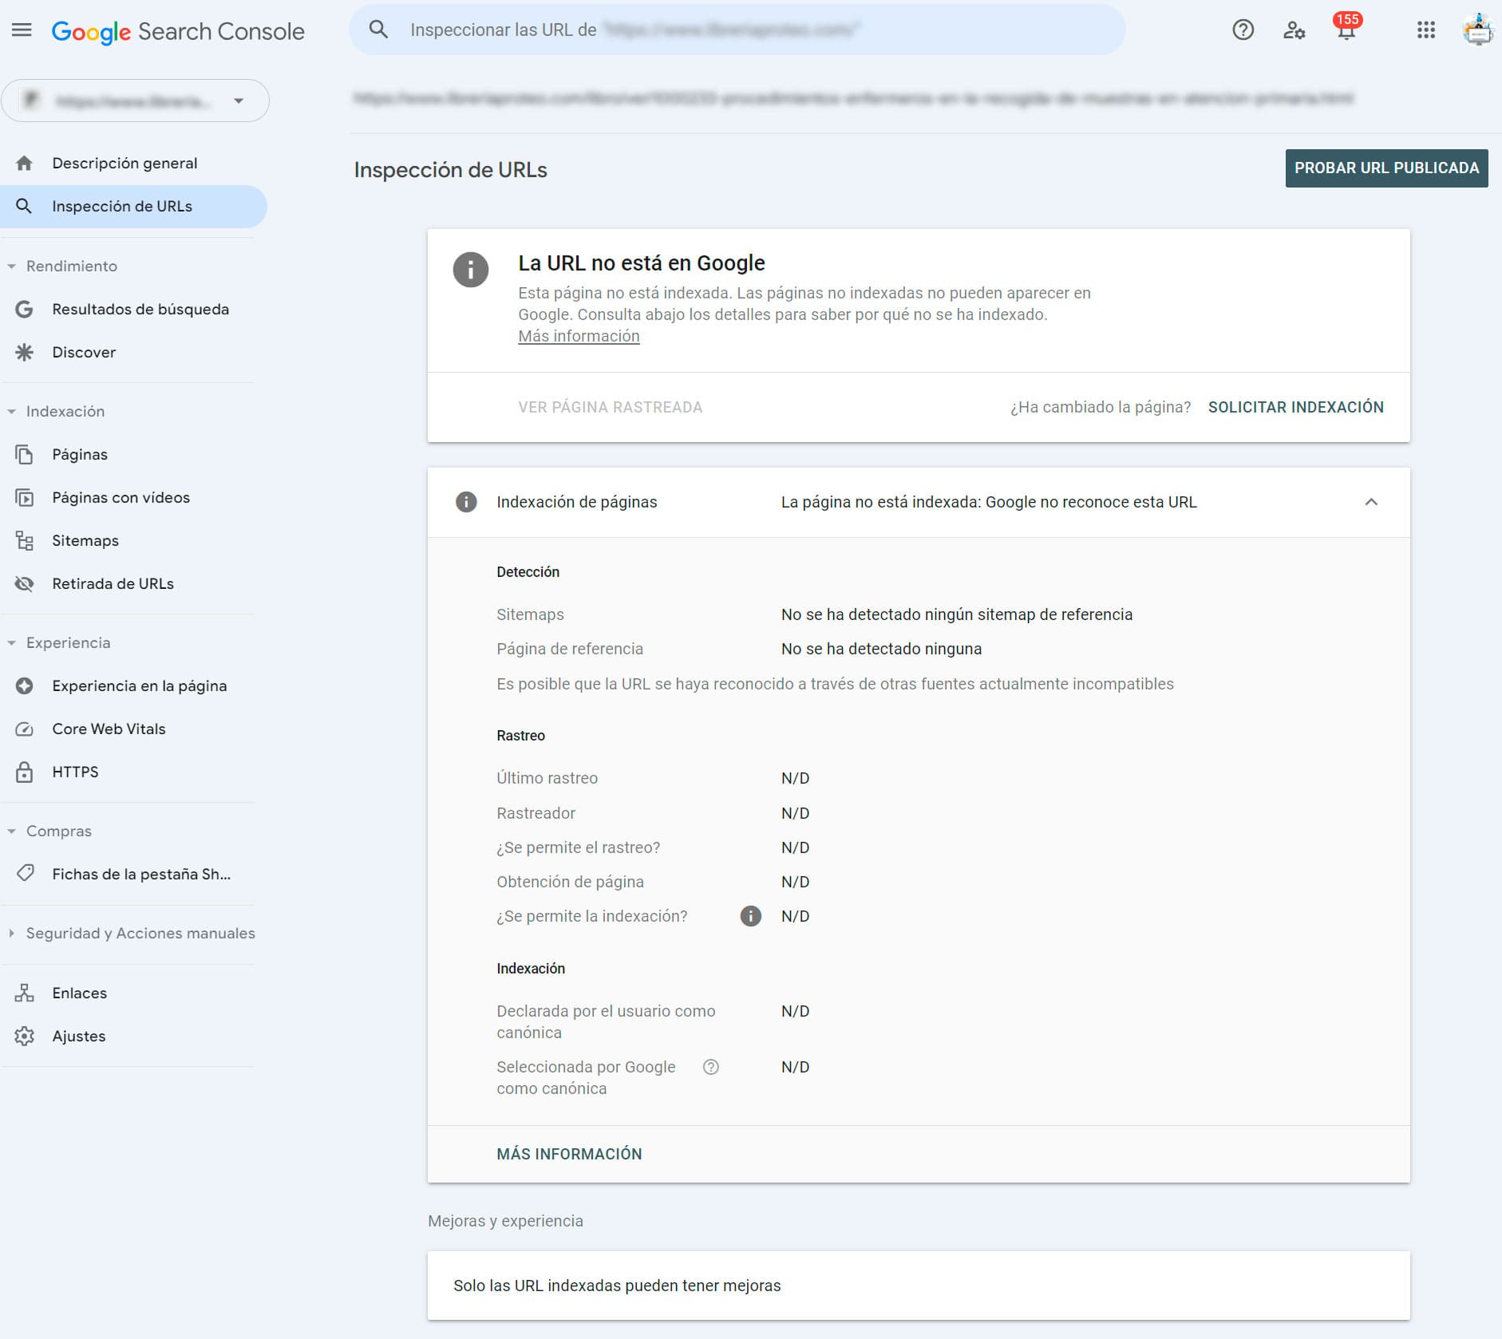
Task: Open notifications bell with 155 badge
Action: click(1346, 28)
